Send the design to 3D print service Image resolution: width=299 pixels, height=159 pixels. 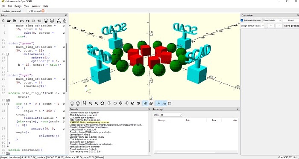tap(64, 21)
